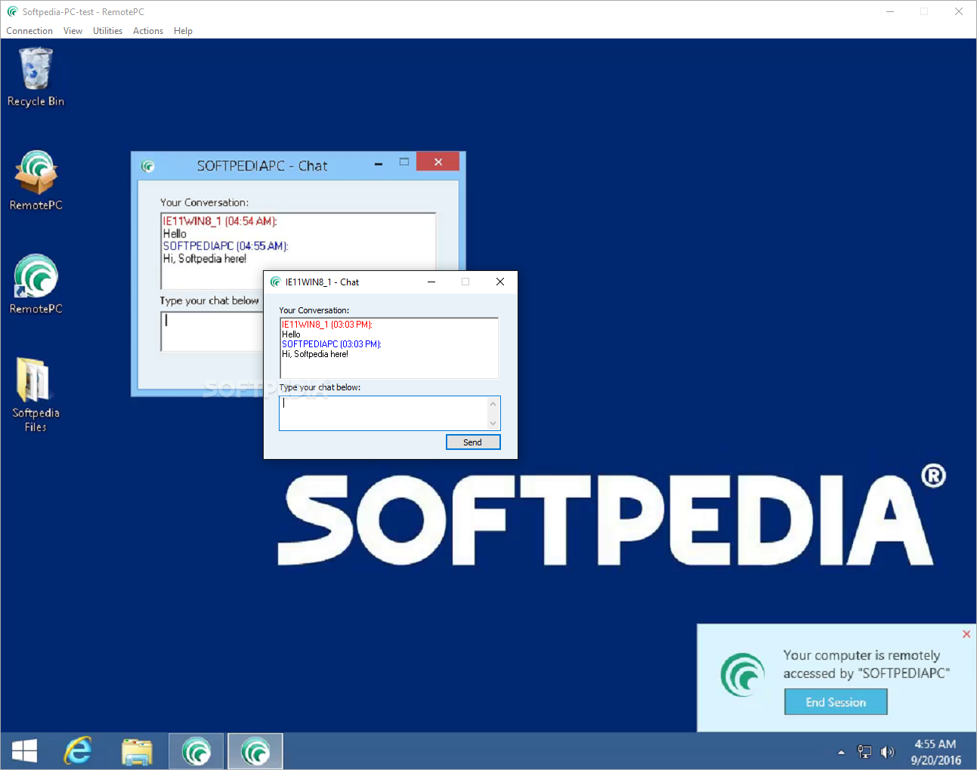This screenshot has height=770, width=977.
Task: Show hidden system tray icons
Action: (841, 752)
